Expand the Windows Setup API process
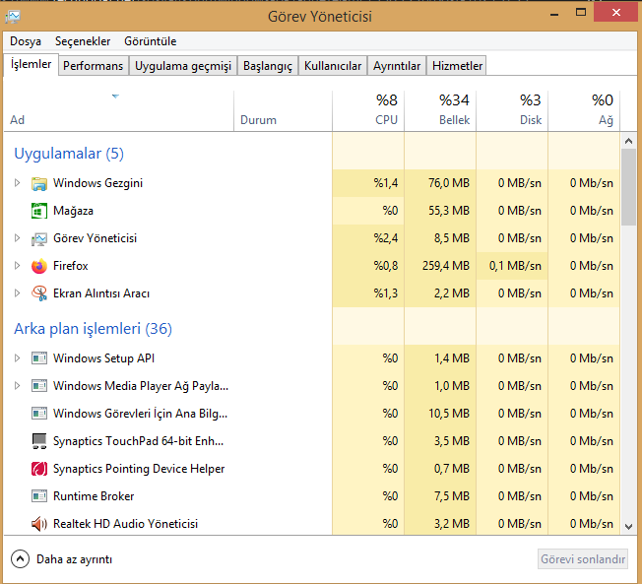Image resolution: width=642 pixels, height=584 pixels. 17,357
